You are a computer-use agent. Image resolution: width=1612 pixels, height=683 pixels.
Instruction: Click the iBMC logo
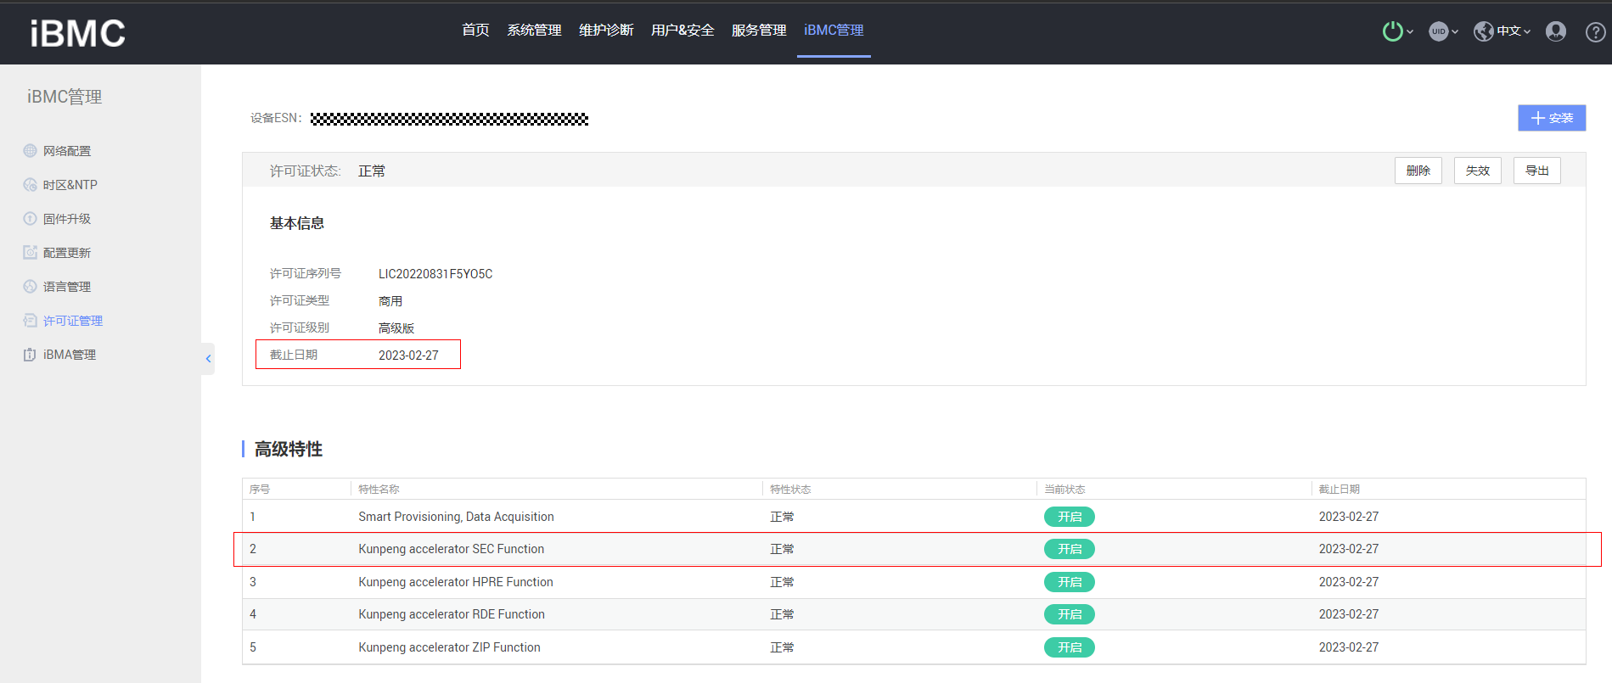[x=77, y=33]
